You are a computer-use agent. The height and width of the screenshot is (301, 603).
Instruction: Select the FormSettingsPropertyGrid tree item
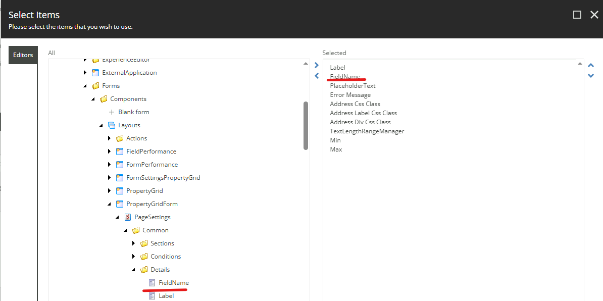pos(164,178)
